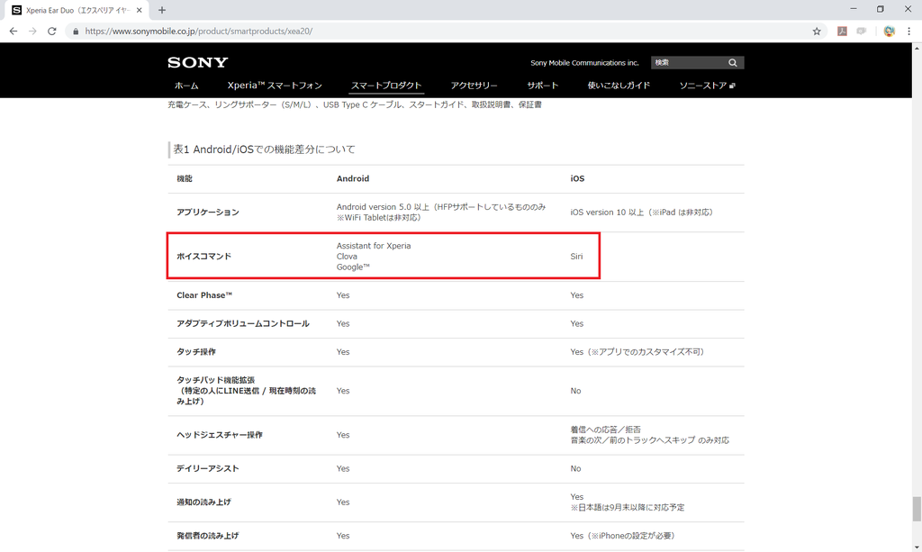Open アクセサリー menu

(474, 86)
